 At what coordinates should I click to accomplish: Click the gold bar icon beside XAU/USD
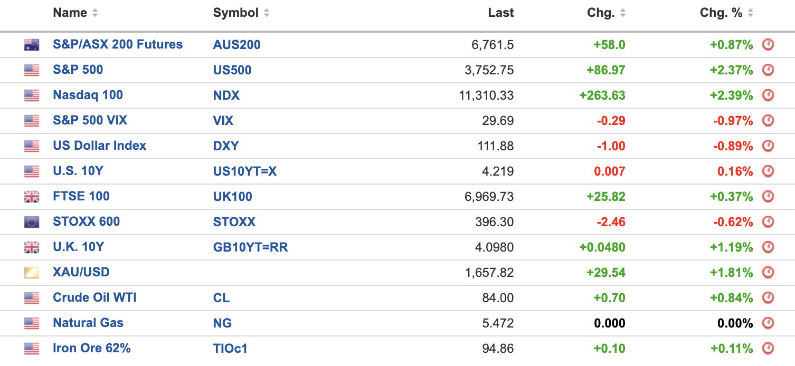32,273
